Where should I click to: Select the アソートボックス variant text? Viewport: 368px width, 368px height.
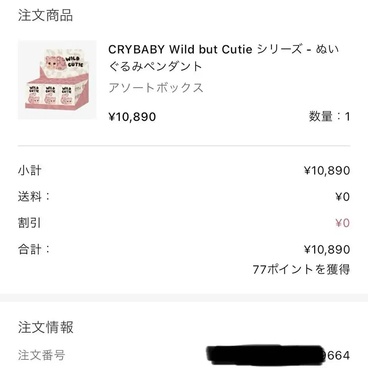pyautogui.click(x=156, y=88)
